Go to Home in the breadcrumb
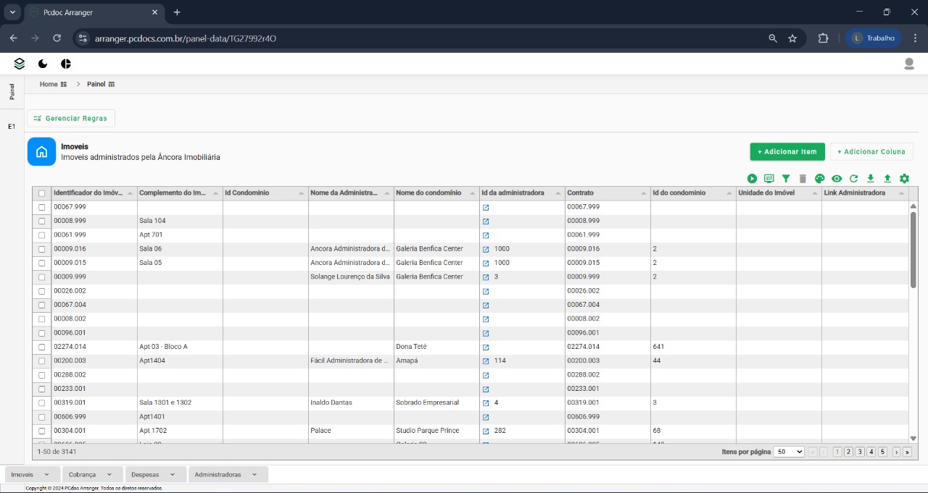Viewport: 928px width, 493px height. click(49, 84)
